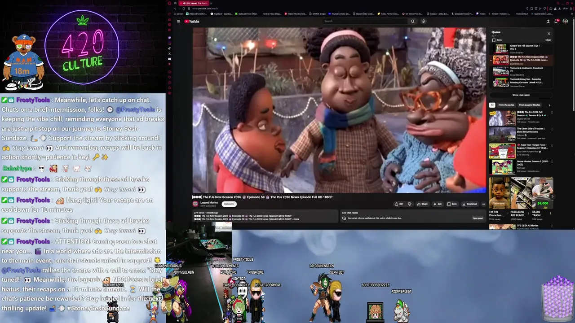575x323 pixels.
Task: Subscribe to Legend Movies channel
Action: tap(229, 204)
